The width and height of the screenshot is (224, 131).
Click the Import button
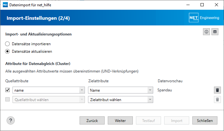pyautogui.click(x=177, y=121)
